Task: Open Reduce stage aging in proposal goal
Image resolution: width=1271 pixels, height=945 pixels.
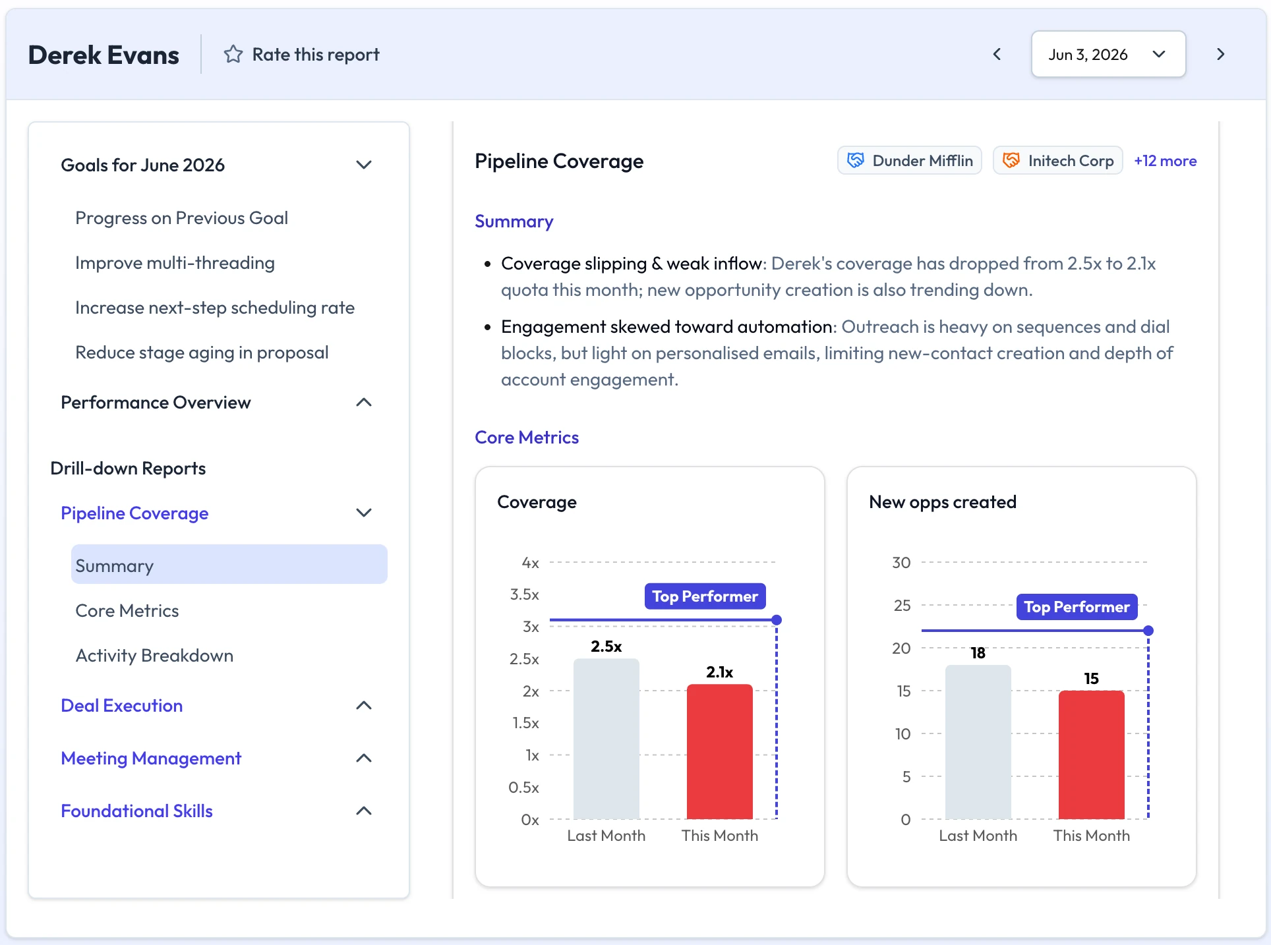Action: (202, 353)
